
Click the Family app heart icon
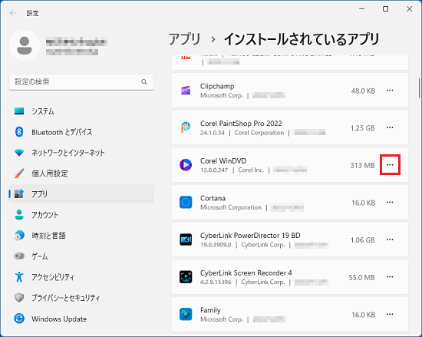click(186, 314)
